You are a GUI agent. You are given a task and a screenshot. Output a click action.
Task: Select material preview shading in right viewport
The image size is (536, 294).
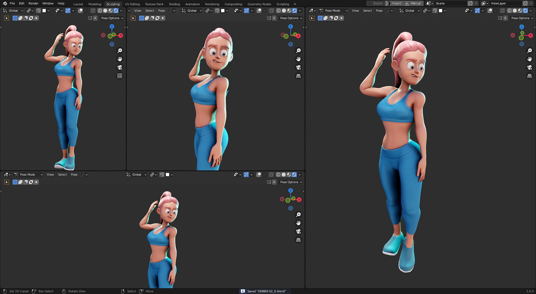[520, 11]
